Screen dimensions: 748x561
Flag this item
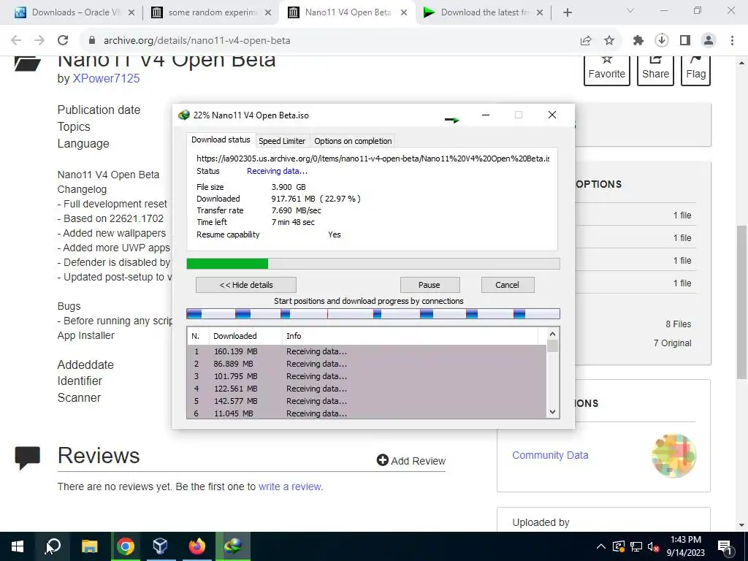(x=695, y=69)
